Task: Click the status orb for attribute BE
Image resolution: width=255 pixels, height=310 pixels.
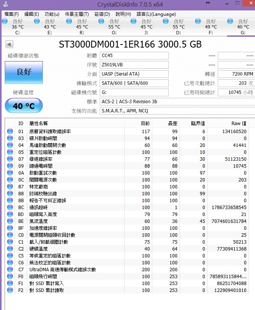Action: [10, 221]
